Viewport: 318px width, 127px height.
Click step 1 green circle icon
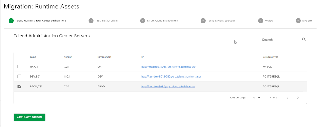point(11,21)
